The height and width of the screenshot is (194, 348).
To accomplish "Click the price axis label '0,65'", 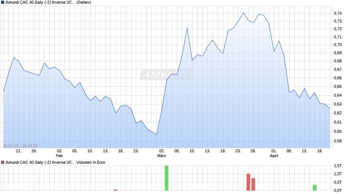I will tap(338, 87).
